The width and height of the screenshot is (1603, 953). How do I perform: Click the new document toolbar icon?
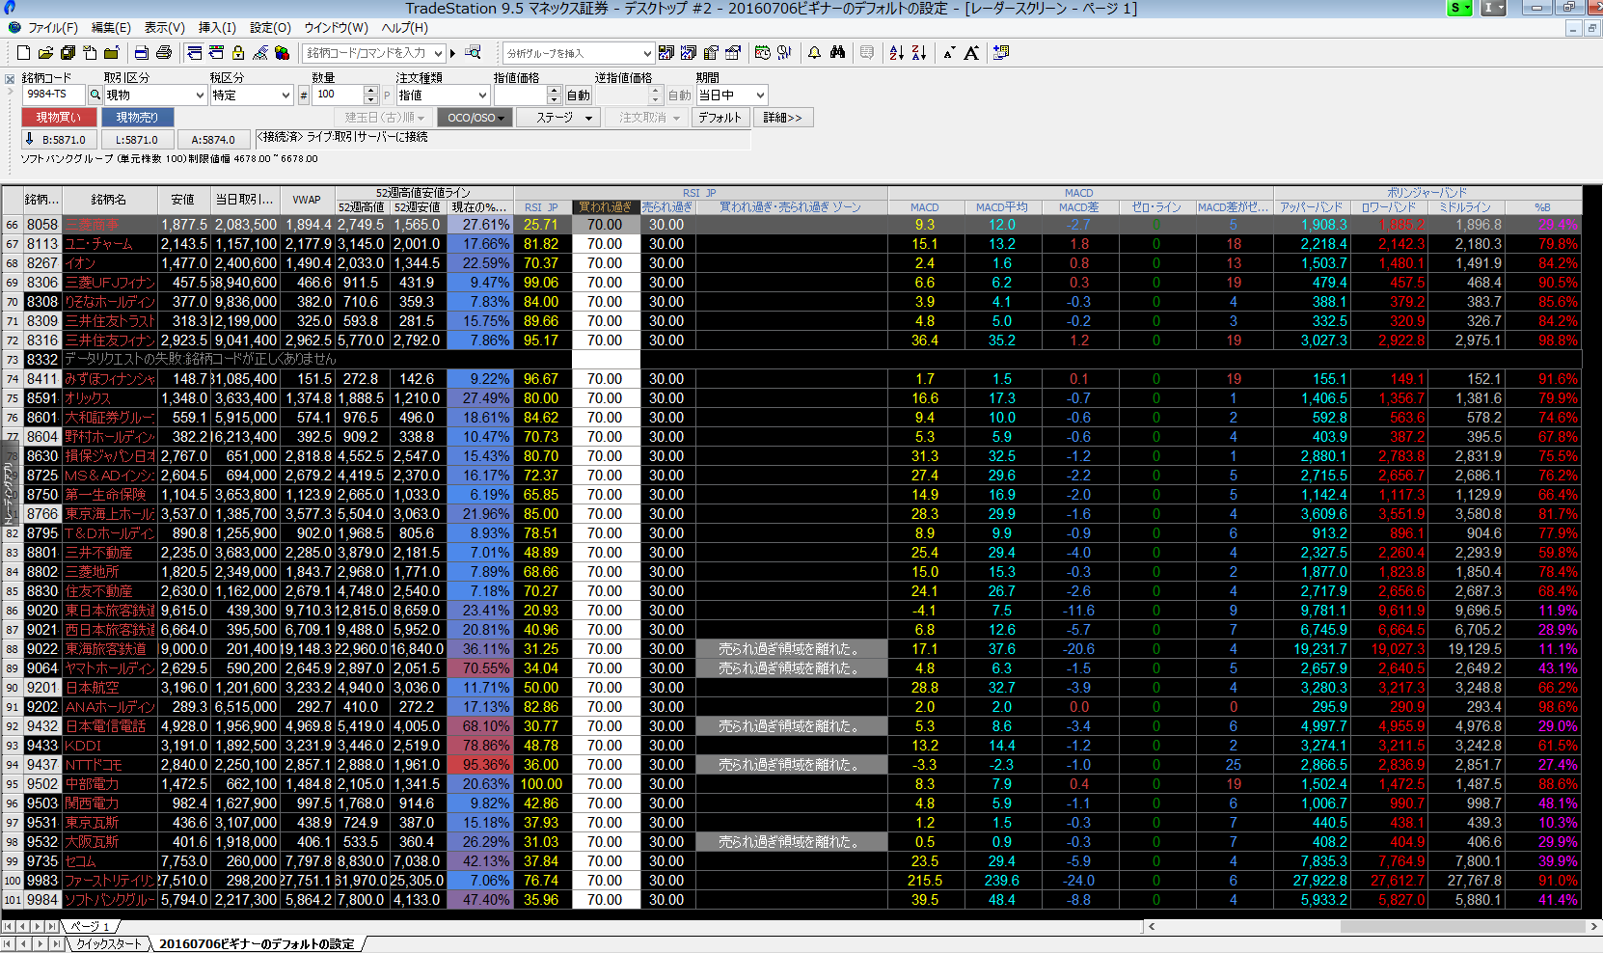click(x=23, y=53)
